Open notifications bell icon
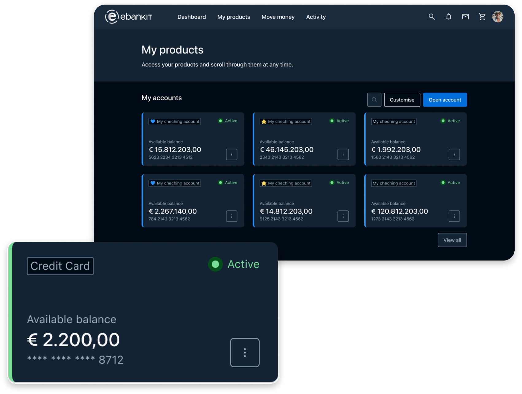Viewport: 522px width, 394px height. [448, 17]
